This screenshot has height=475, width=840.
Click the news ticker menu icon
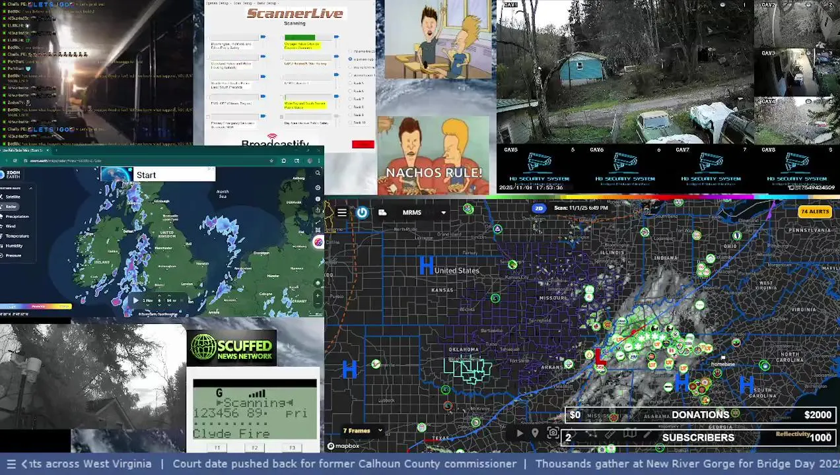[x=11, y=464]
